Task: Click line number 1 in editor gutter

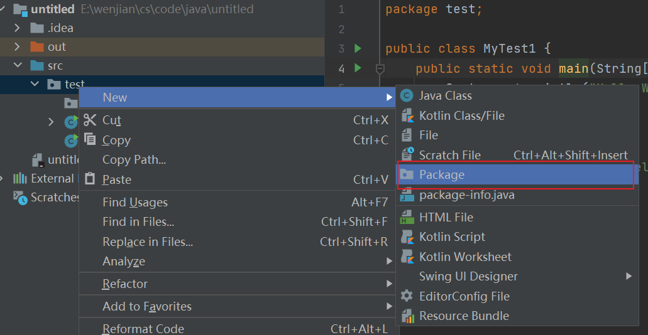Action: click(341, 9)
